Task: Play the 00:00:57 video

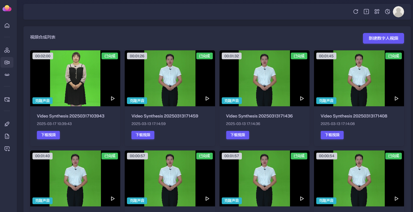Action: point(207,199)
